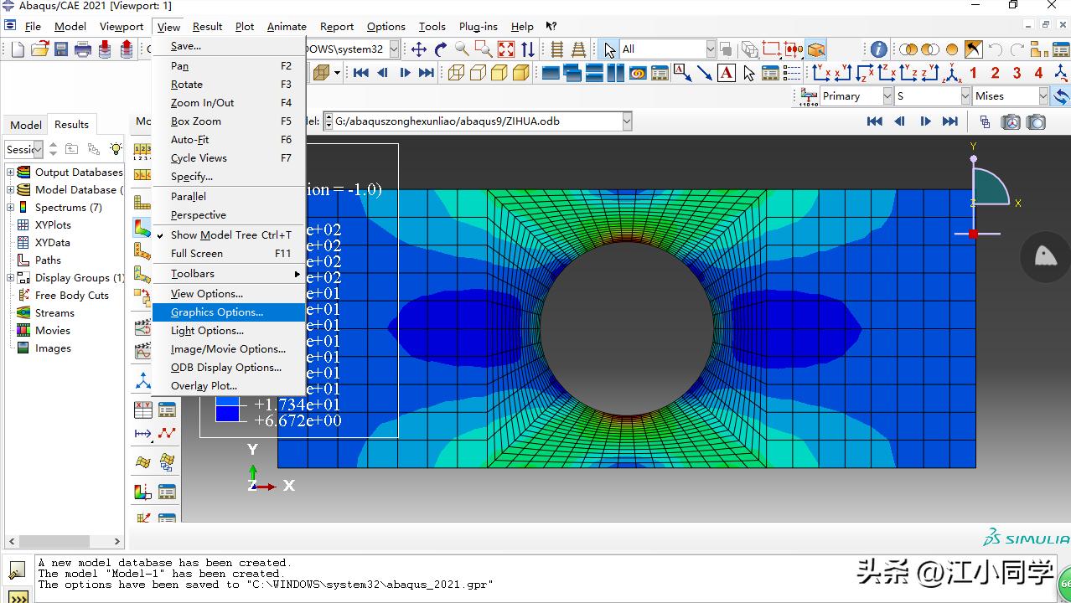Switch to Parallel projection in View menu
Screen dimensions: 1071x603
click(189, 197)
